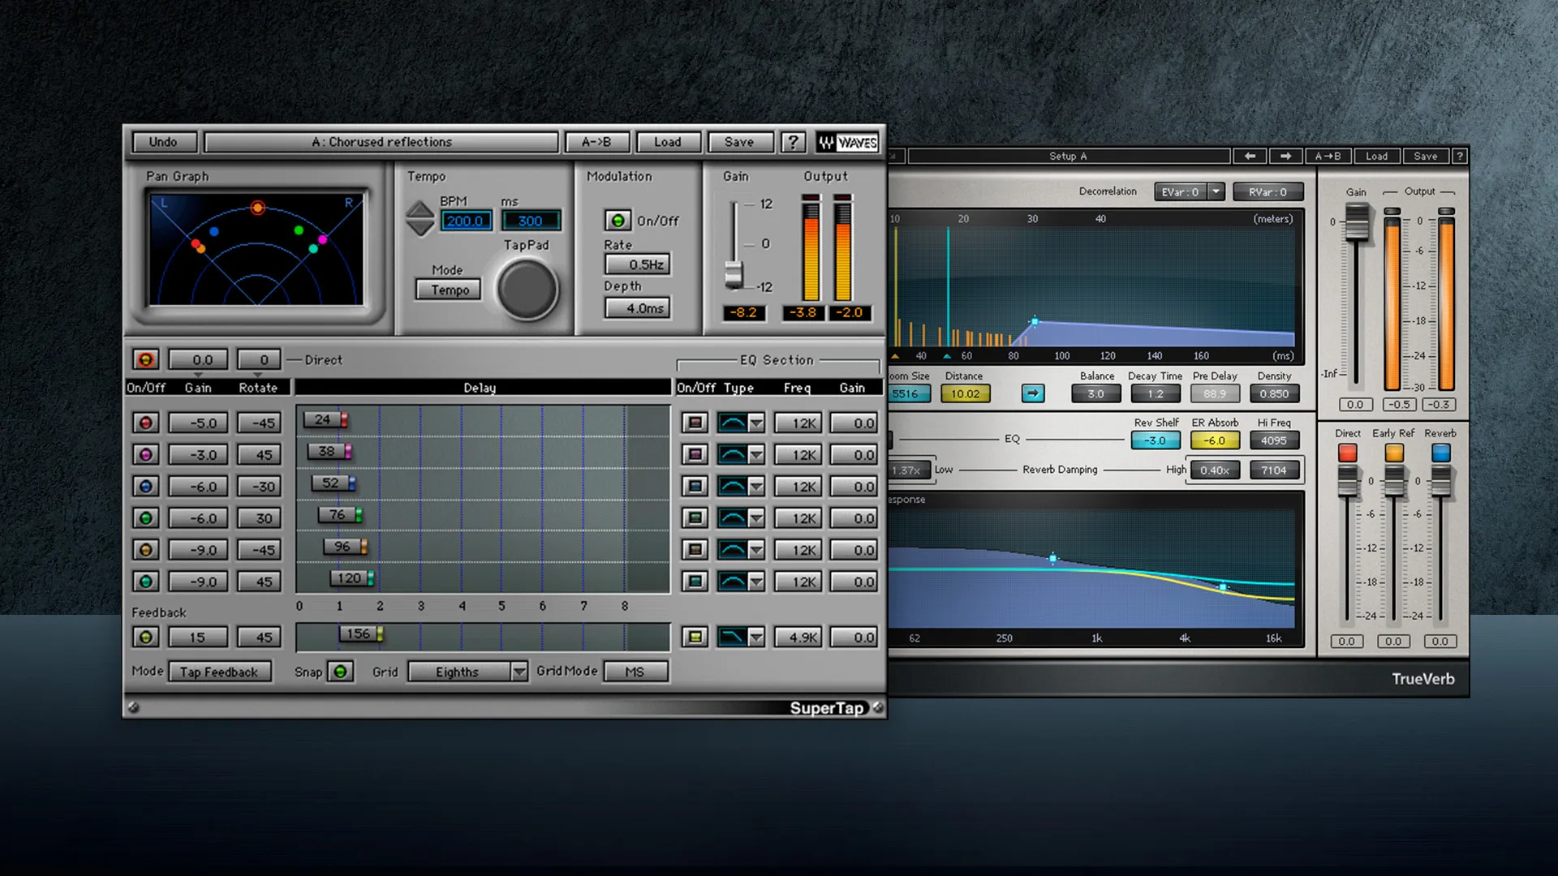
Task: Click the Distance value 10.02 in TrueVerb
Action: (x=965, y=393)
